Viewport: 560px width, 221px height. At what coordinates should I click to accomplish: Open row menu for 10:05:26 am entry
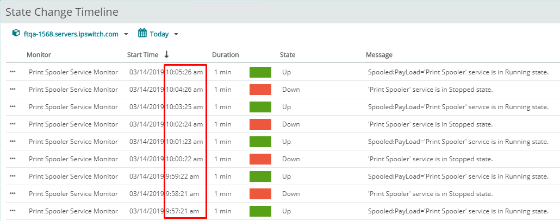[x=13, y=72]
